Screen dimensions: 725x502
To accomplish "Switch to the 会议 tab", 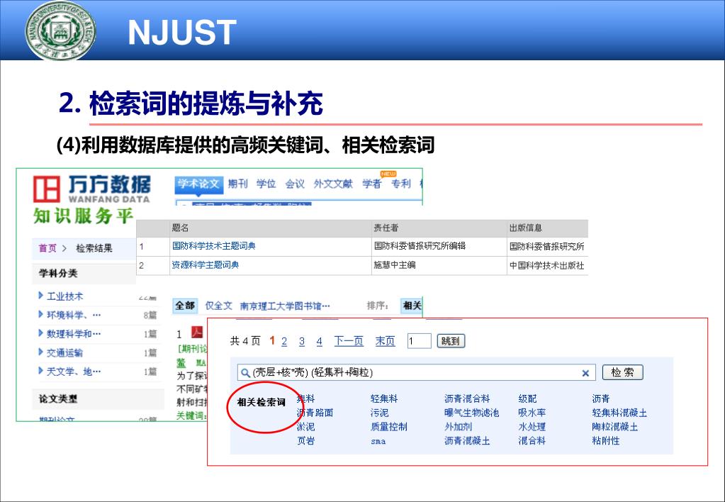I will point(295,184).
